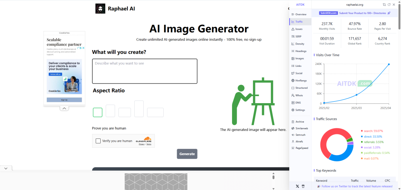Toggle the social legend entry

[x=371, y=148]
